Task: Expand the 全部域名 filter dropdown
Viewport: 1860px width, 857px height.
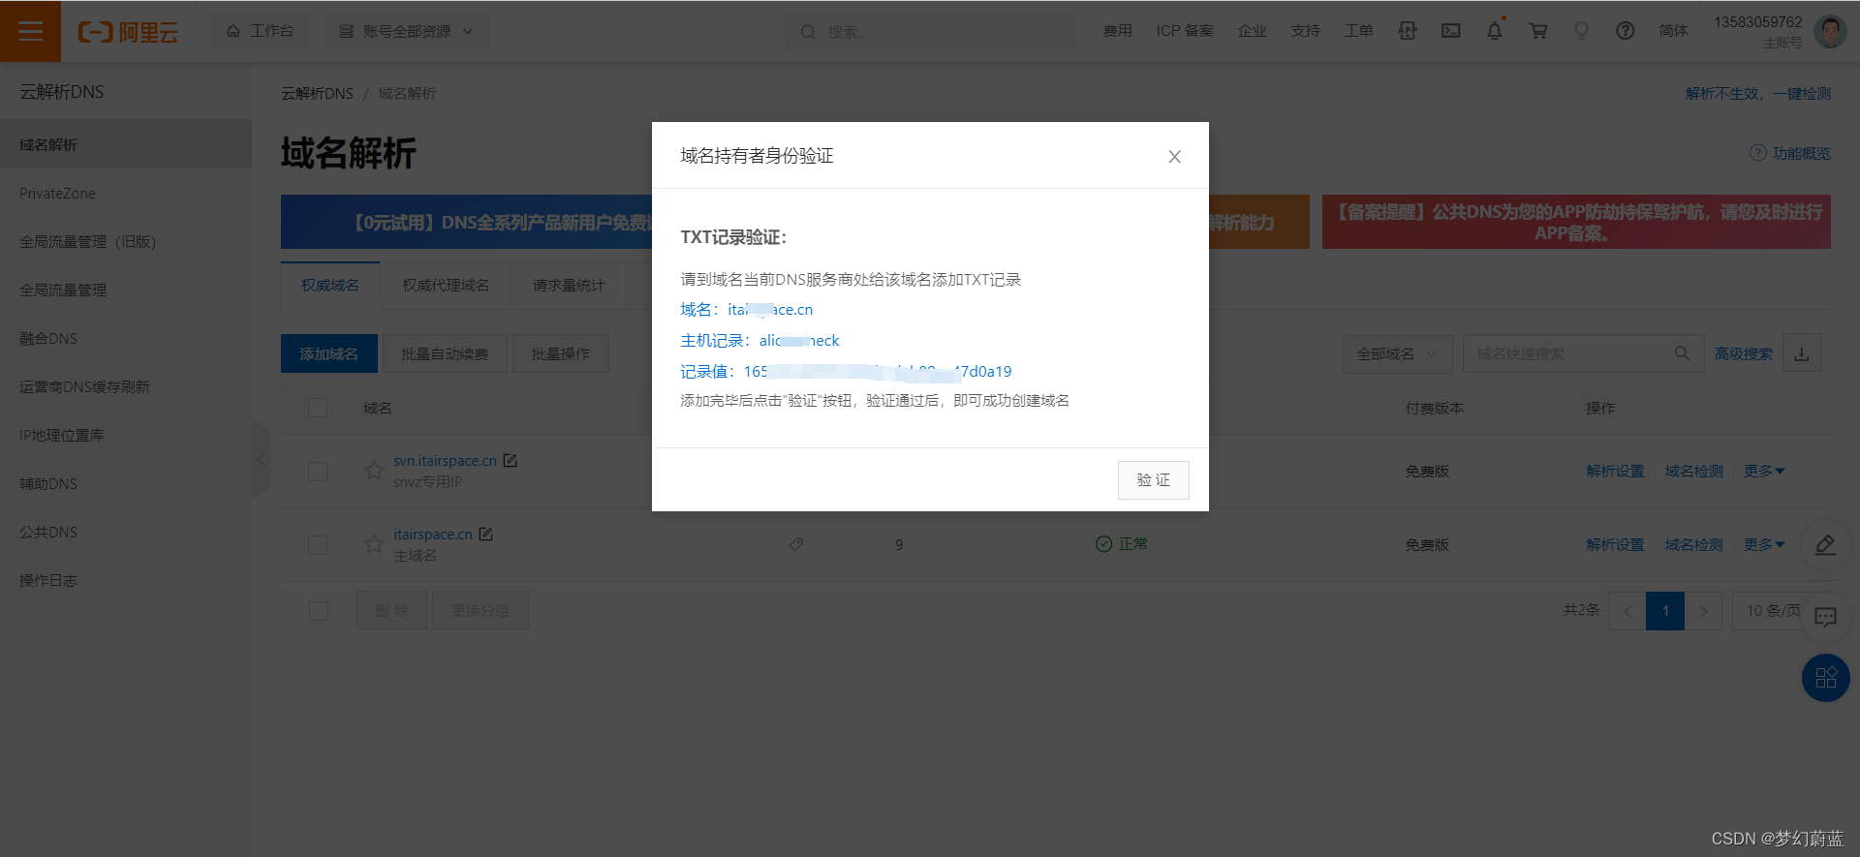Action: (x=1397, y=353)
